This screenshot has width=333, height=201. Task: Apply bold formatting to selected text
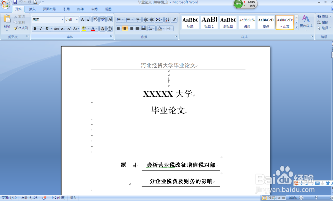(x=35, y=29)
